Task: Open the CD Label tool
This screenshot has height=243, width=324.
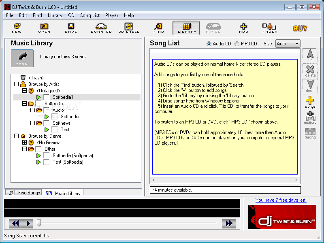Action: (129, 28)
